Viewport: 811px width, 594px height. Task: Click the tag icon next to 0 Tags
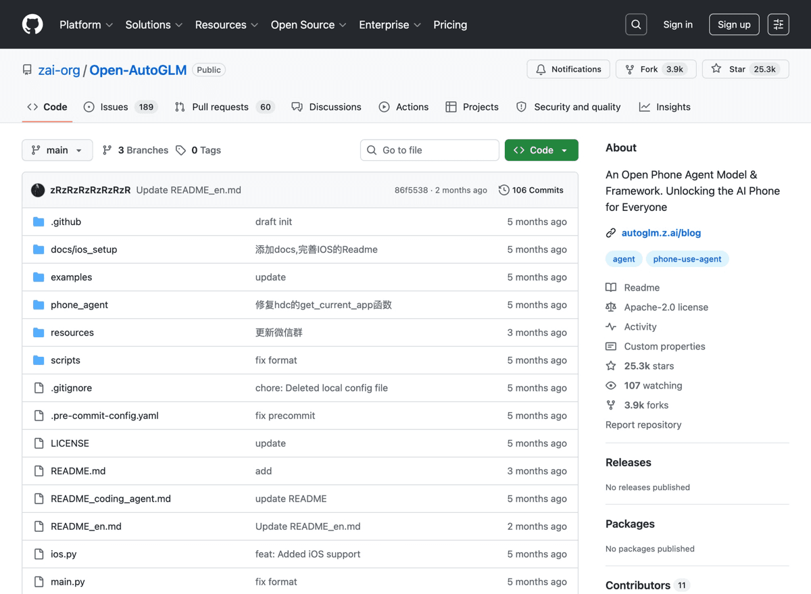pos(180,150)
